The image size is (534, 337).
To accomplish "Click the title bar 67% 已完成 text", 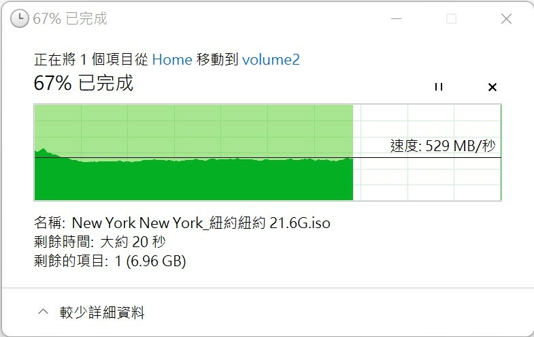I will pos(70,18).
